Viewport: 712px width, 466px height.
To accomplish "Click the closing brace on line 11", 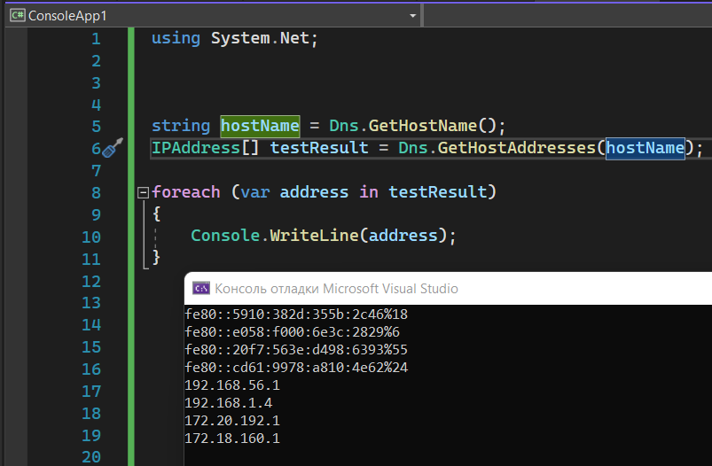I will pyautogui.click(x=156, y=257).
